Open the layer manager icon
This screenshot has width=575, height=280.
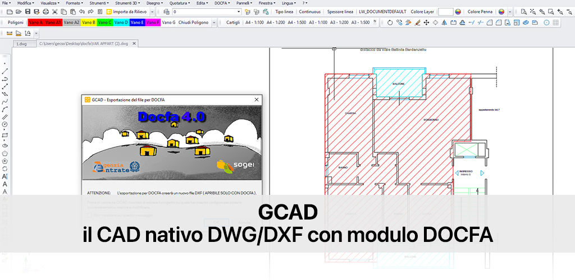(166, 12)
